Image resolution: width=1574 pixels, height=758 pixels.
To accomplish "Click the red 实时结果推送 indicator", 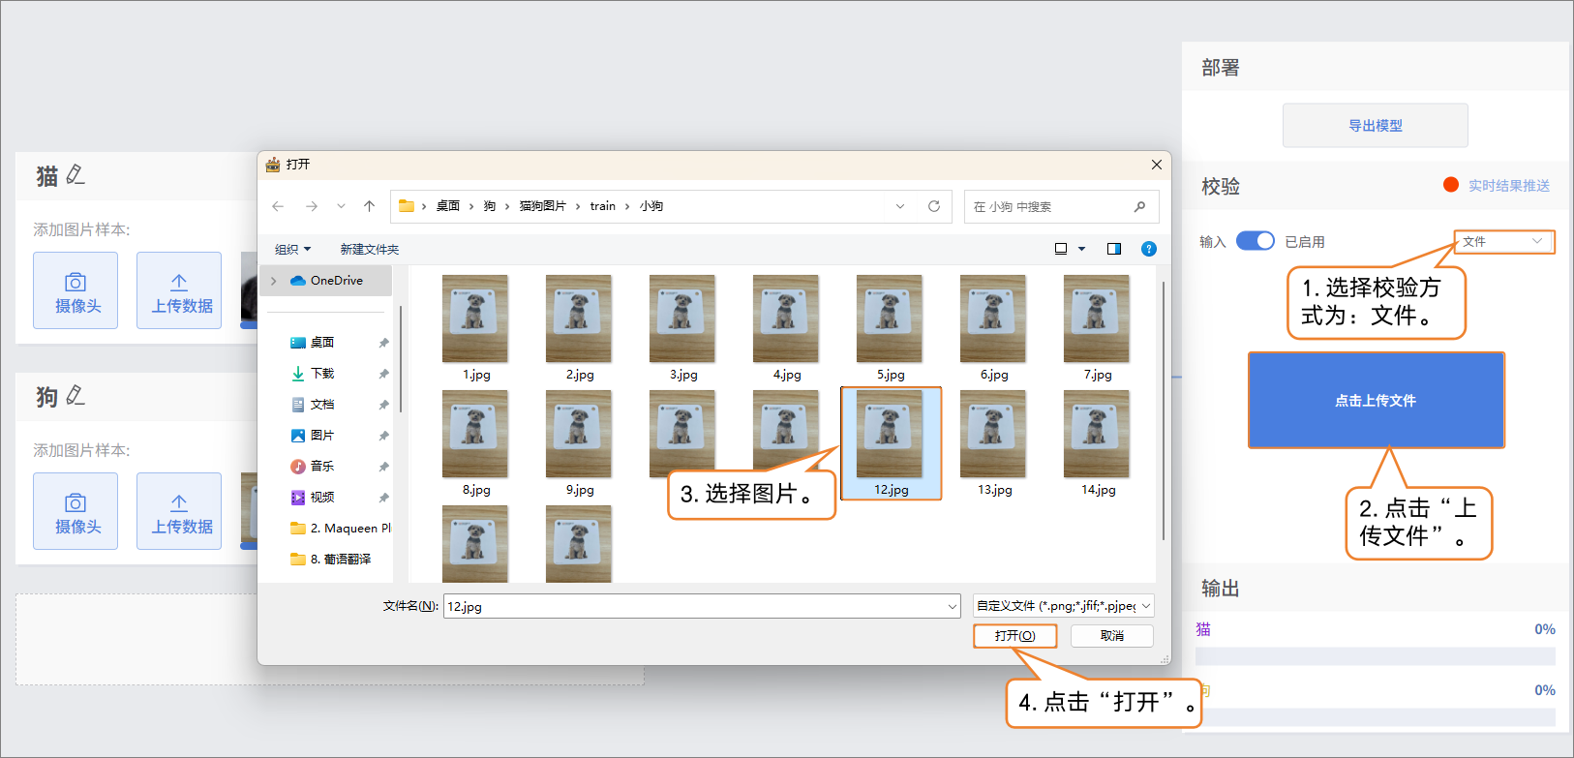I will point(1451,185).
